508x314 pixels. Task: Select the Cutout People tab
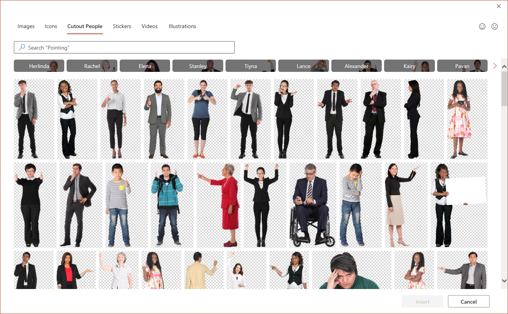click(85, 26)
